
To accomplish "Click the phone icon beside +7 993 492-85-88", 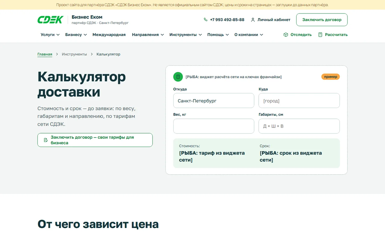I will [x=206, y=19].
